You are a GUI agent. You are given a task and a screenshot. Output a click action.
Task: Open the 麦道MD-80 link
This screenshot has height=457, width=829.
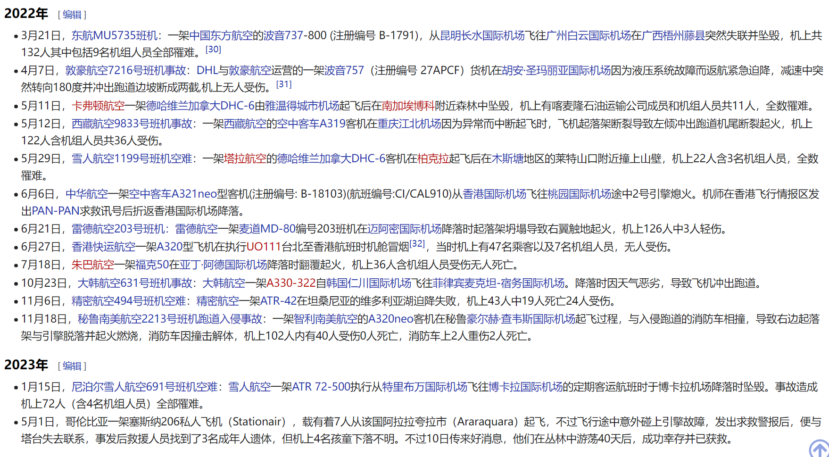[x=267, y=229]
